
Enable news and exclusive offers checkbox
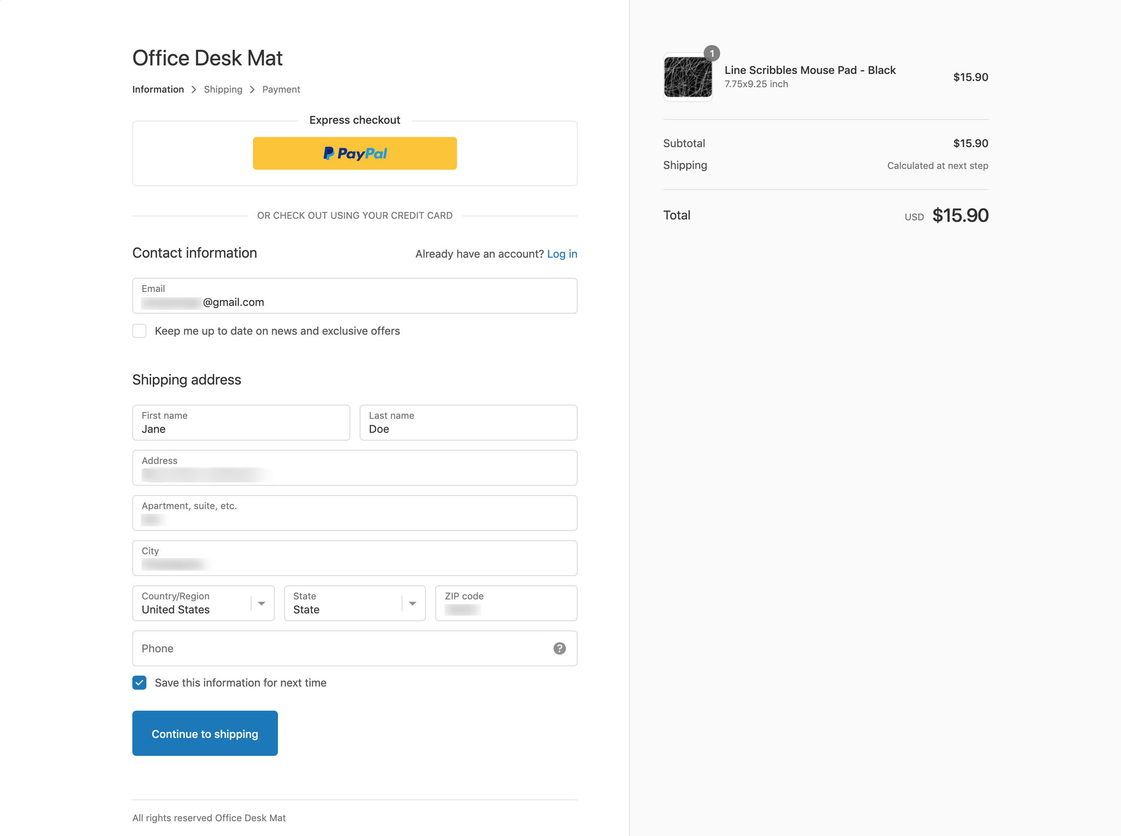(140, 331)
